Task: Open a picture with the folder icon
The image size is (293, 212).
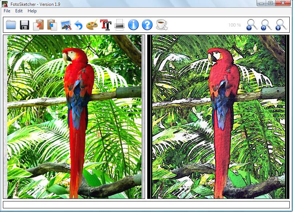Action: [x=11, y=24]
